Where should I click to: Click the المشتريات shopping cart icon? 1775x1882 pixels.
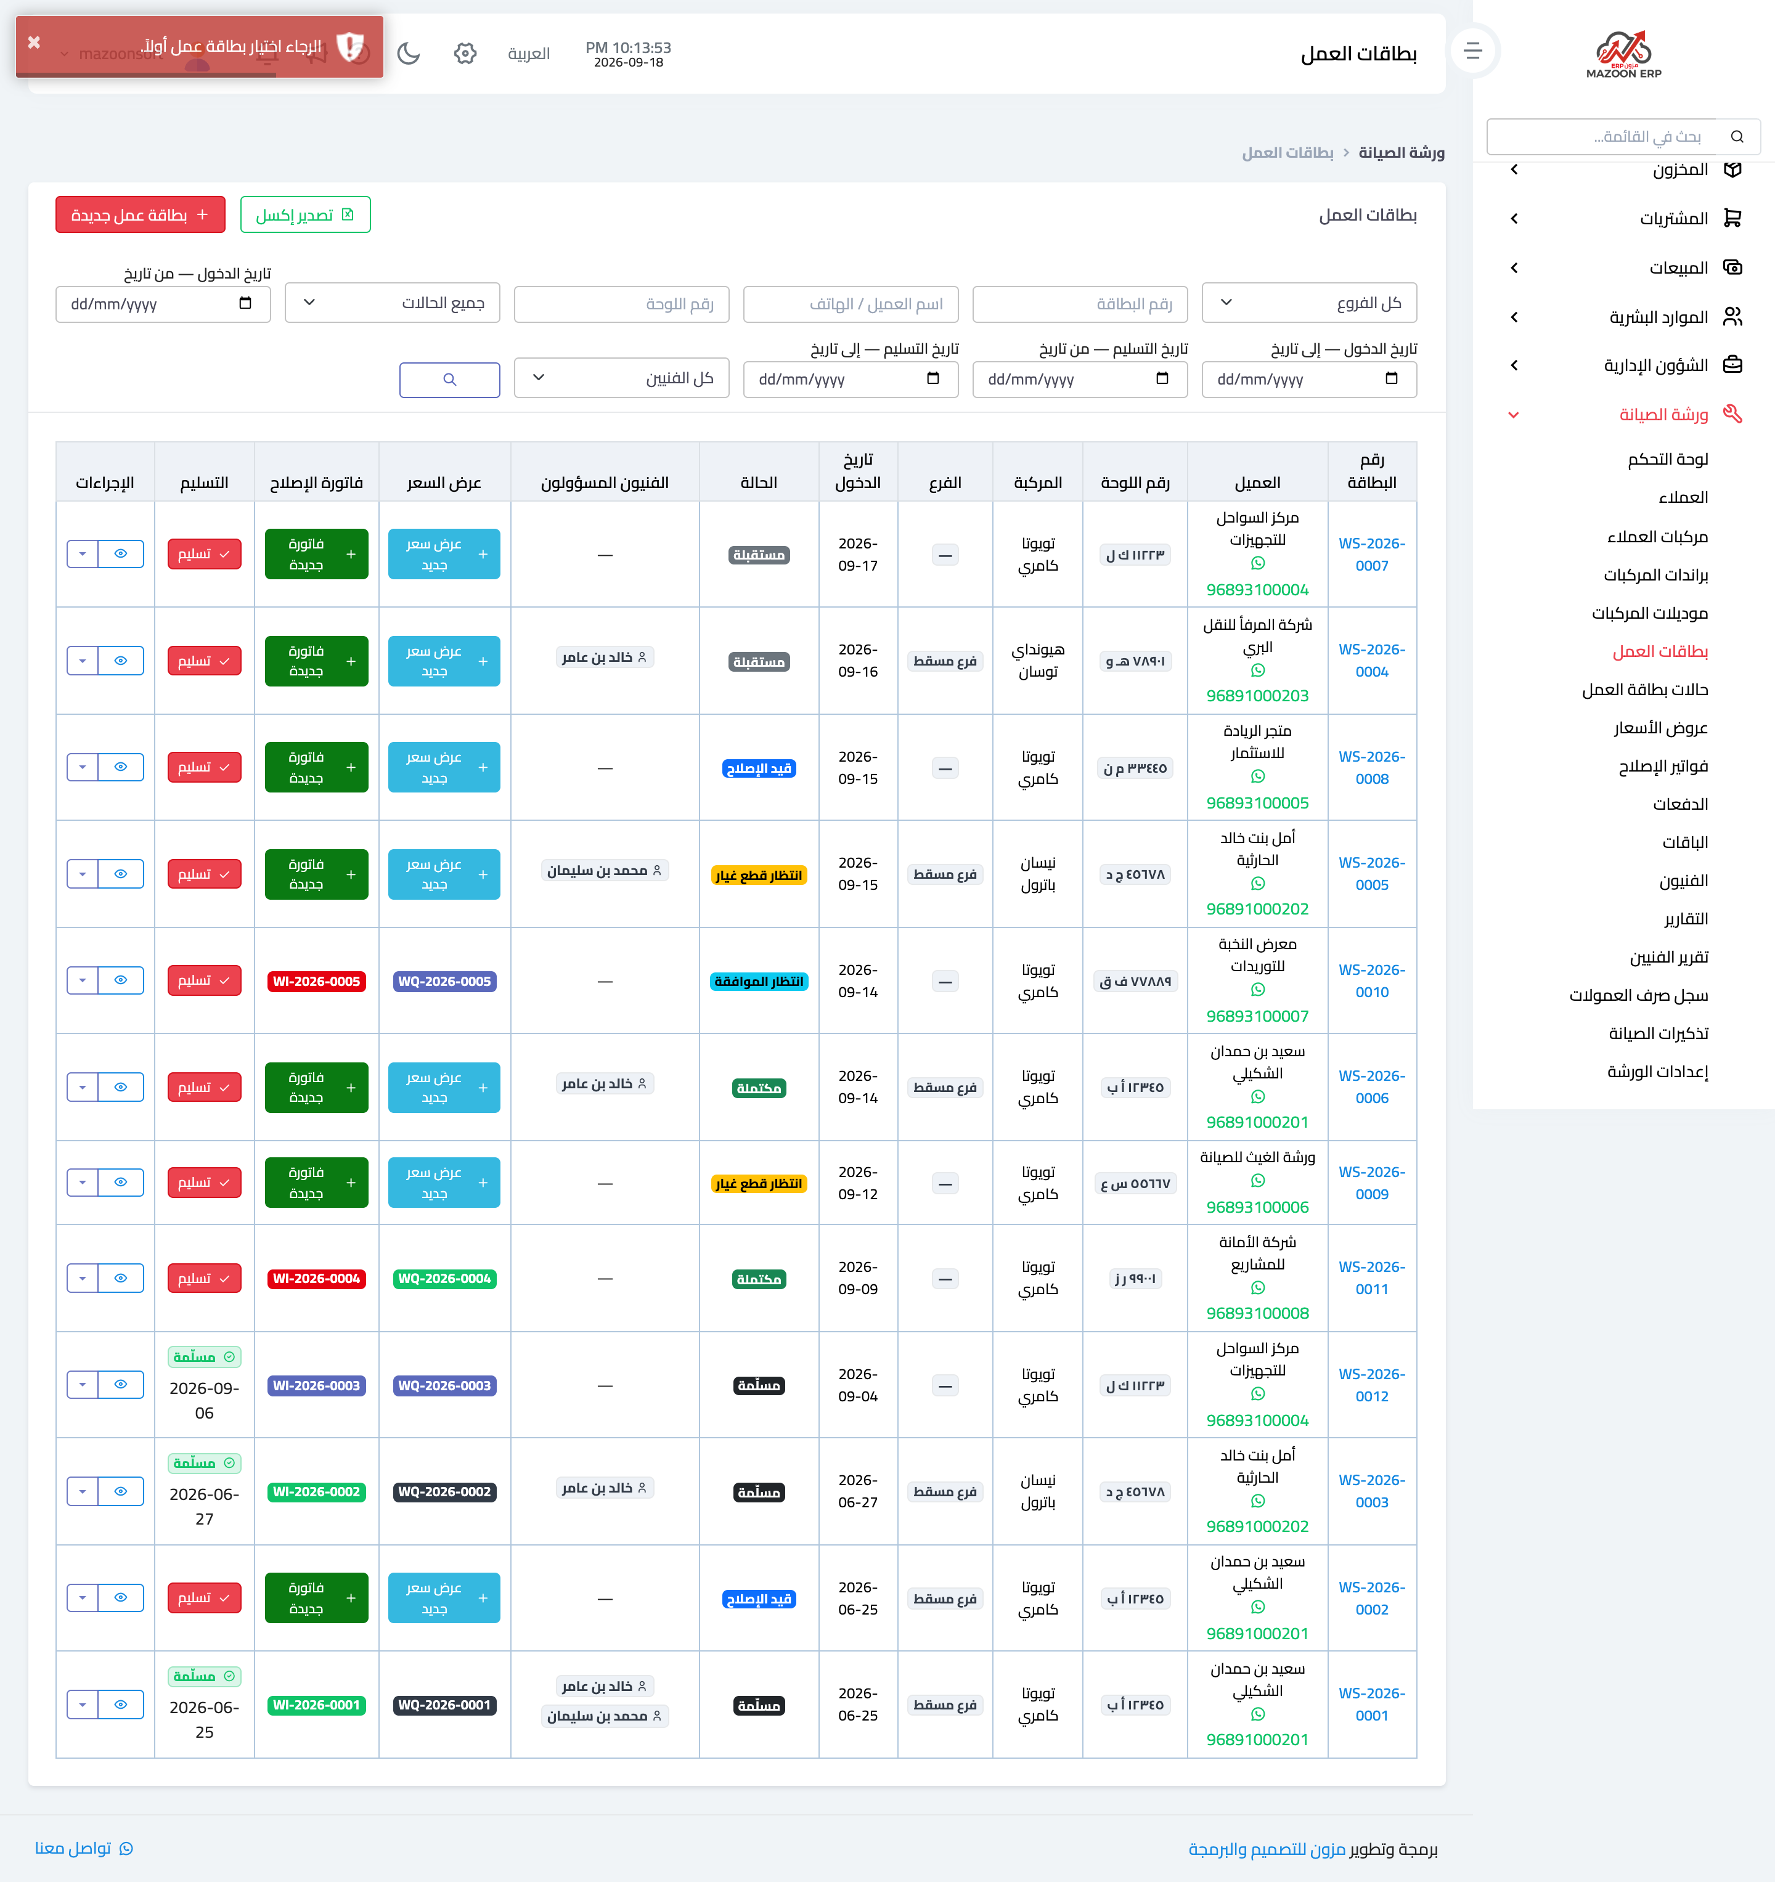point(1732,219)
